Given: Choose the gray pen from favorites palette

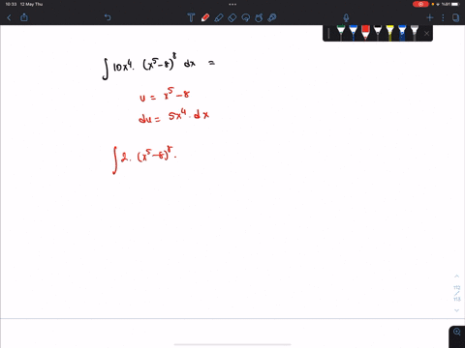Looking at the screenshot, I should coord(415,33).
